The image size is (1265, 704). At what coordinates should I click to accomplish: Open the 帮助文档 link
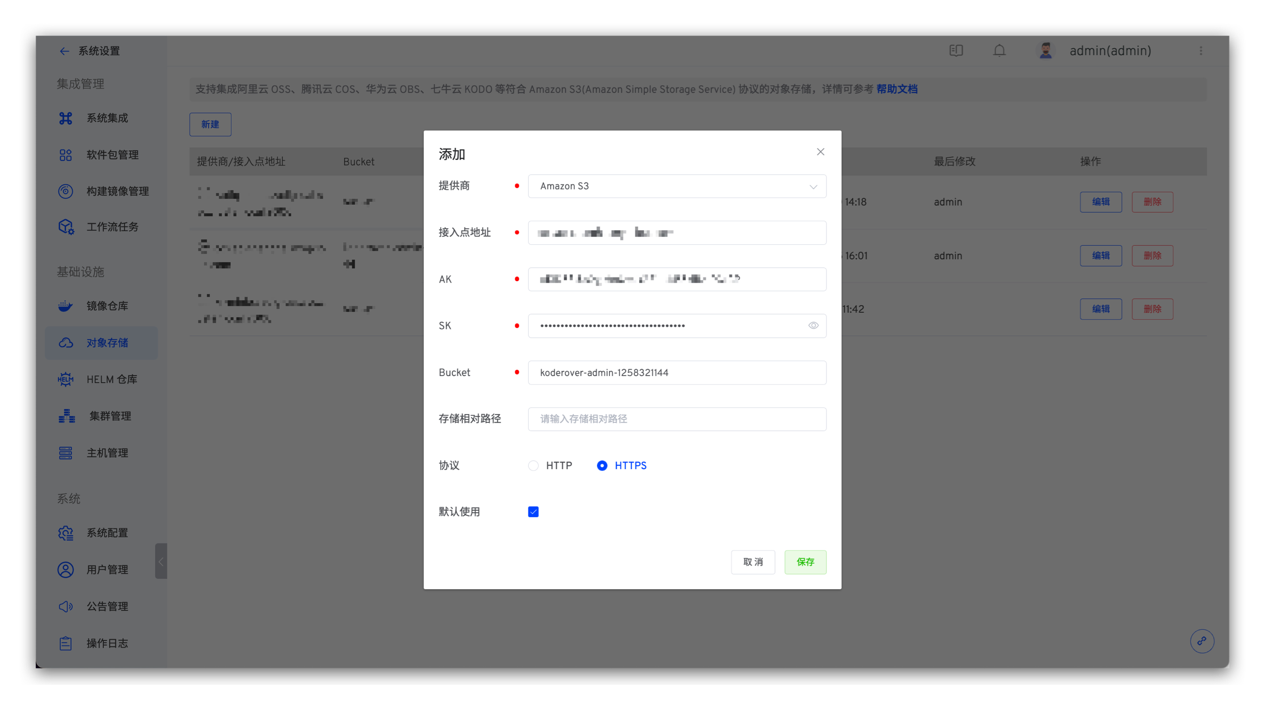897,89
